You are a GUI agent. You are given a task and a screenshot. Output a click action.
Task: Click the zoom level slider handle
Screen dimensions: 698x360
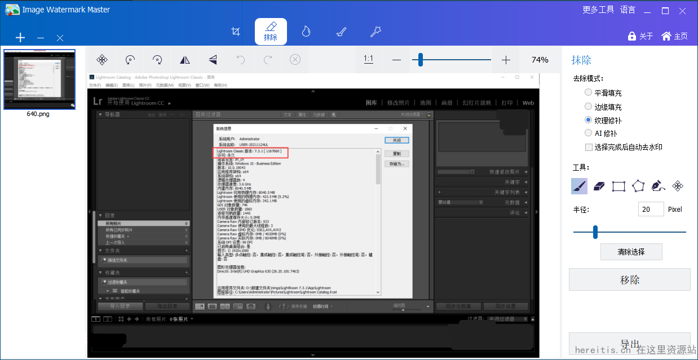[x=421, y=60]
